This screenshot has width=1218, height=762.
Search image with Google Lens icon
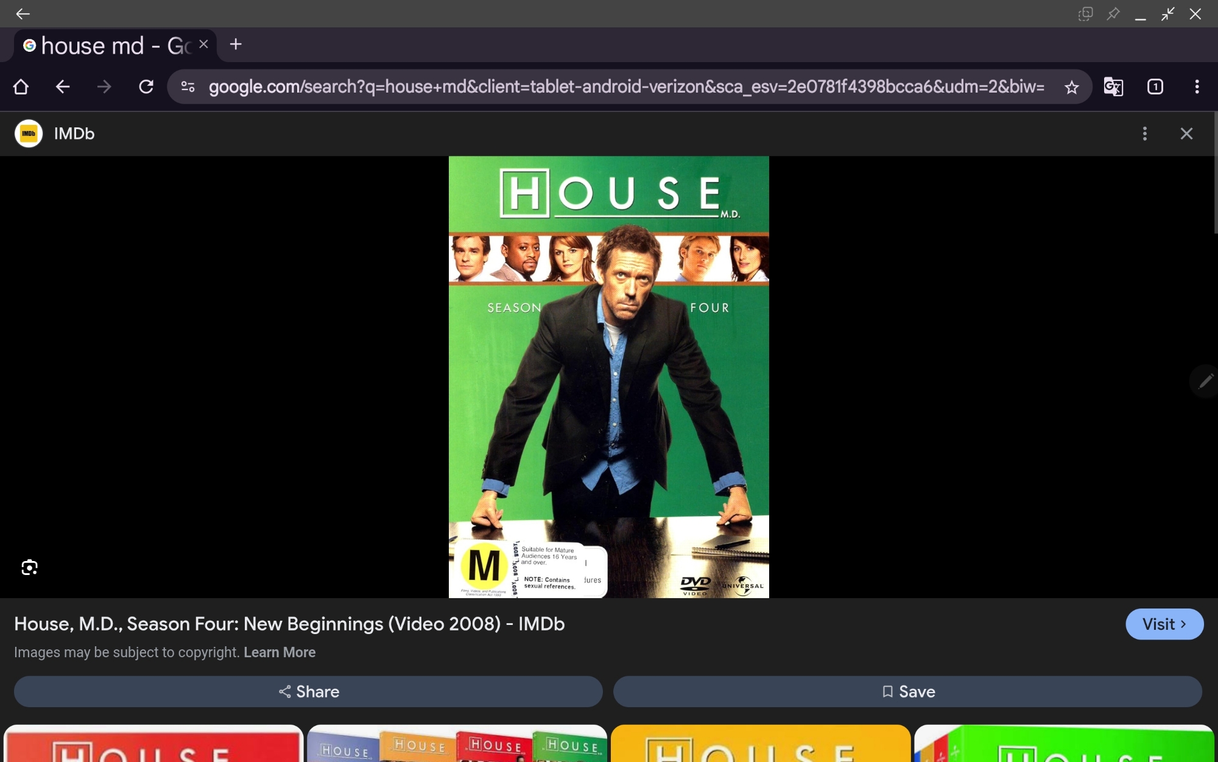(29, 568)
